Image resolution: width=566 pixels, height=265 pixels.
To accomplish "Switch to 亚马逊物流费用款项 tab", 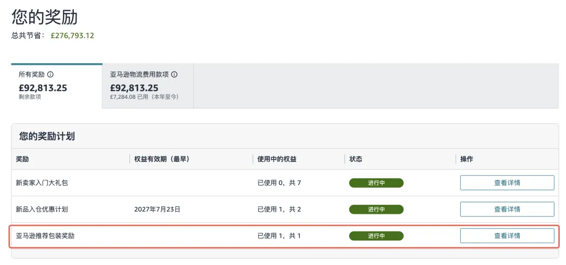I will tap(148, 86).
